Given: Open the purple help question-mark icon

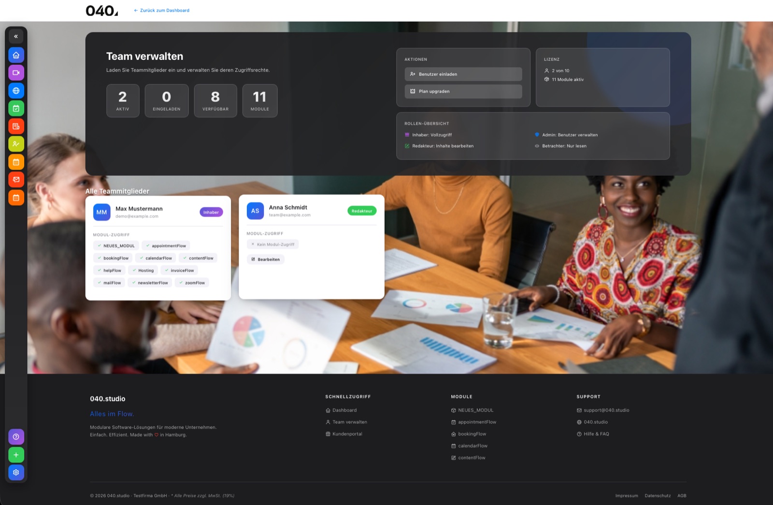Looking at the screenshot, I should (16, 437).
